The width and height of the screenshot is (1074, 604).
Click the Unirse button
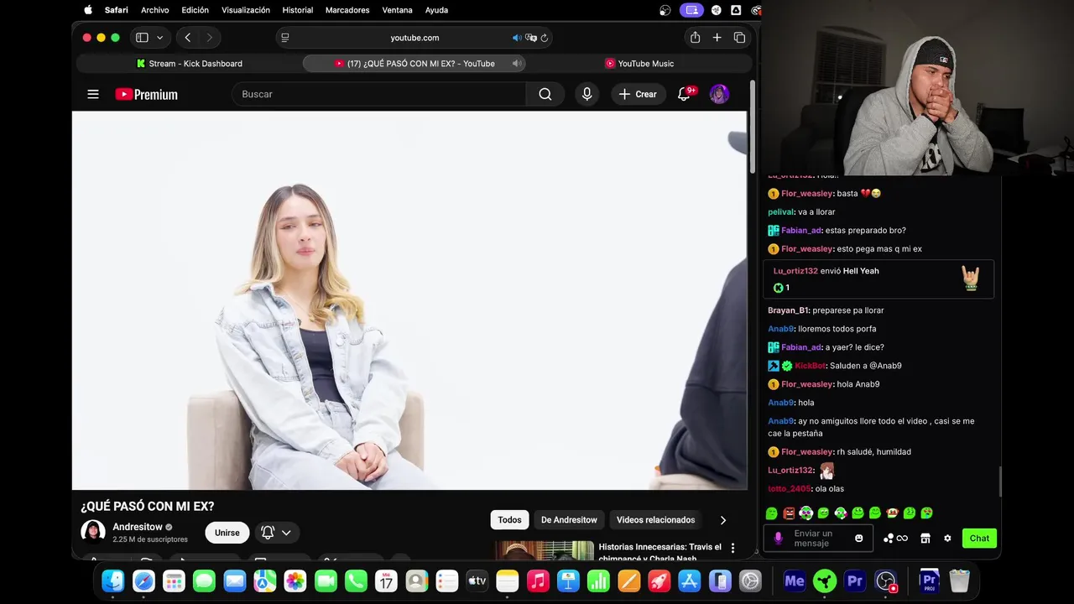pos(227,533)
